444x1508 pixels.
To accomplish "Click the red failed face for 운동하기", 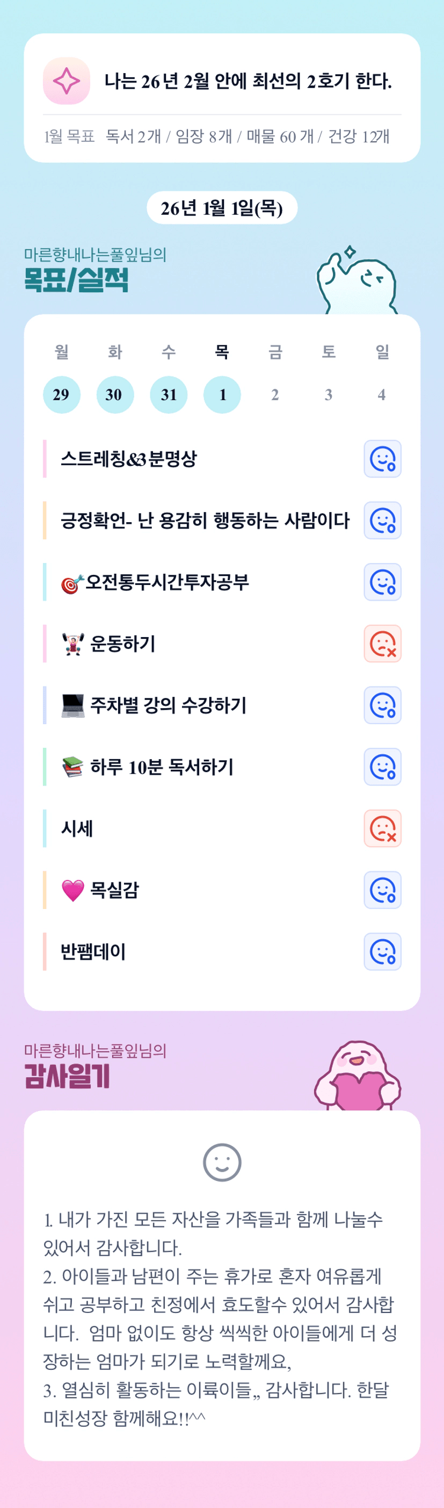I will [383, 644].
